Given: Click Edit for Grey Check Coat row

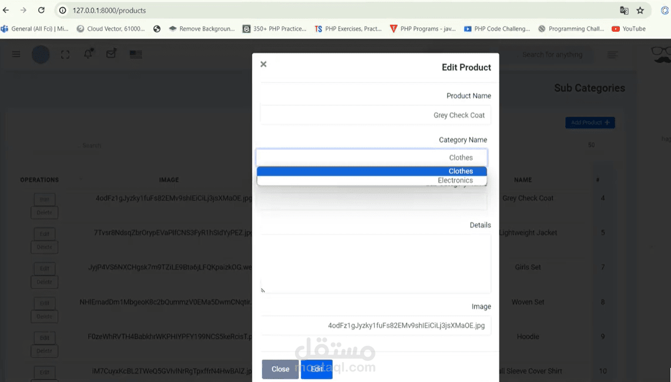Looking at the screenshot, I should pos(45,199).
